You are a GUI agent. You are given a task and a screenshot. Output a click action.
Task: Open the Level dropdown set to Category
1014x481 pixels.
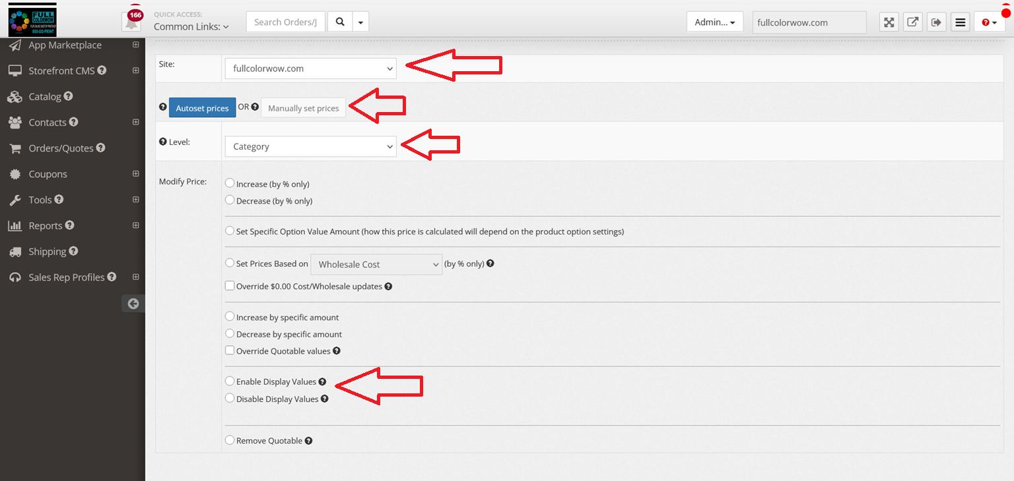tap(310, 146)
